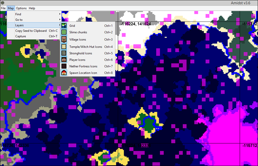
Task: Click the Village Icons villager face icon
Action: (64, 39)
